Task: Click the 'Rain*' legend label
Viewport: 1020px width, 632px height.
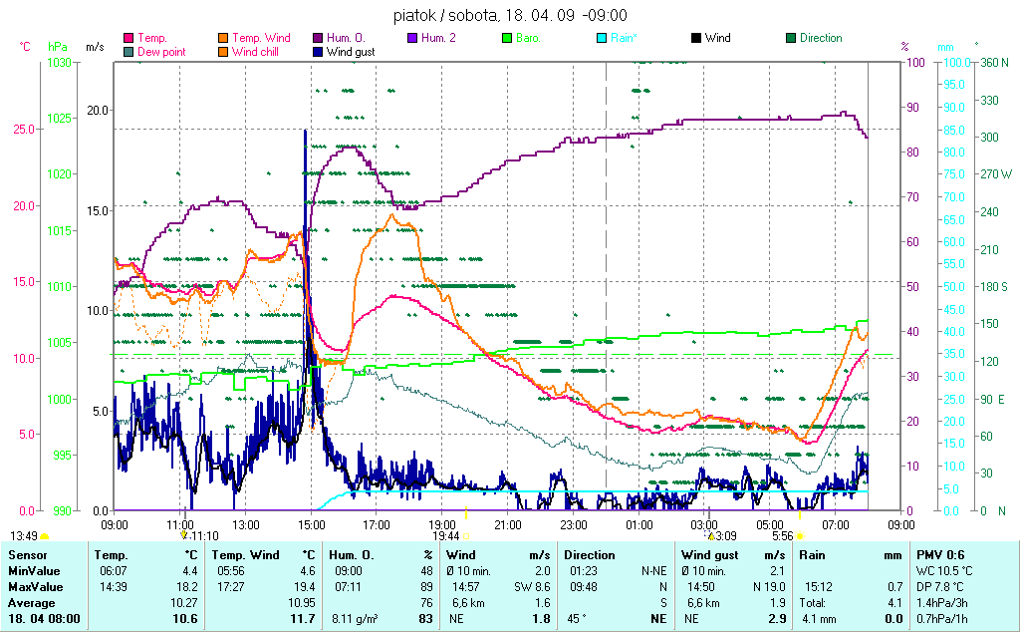Action: (624, 38)
